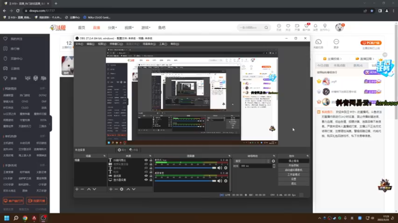Move source up in sources list
The height and width of the screenshot is (223, 398).
click(x=128, y=189)
